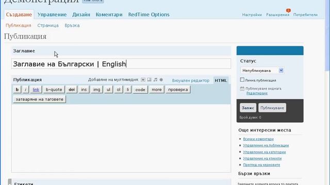Open Управление на публикации link
The height and width of the screenshot is (185, 330).
pyautogui.click(x=266, y=145)
